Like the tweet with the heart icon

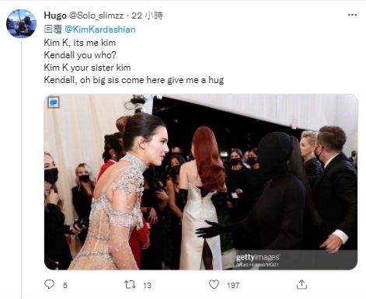(214, 284)
